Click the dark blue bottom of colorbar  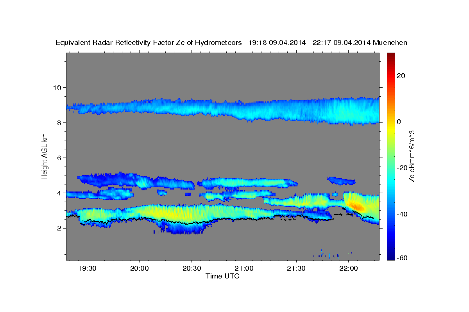point(390,257)
